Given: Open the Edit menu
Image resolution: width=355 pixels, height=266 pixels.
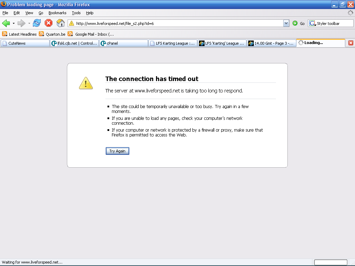Looking at the screenshot, I should pos(17,13).
